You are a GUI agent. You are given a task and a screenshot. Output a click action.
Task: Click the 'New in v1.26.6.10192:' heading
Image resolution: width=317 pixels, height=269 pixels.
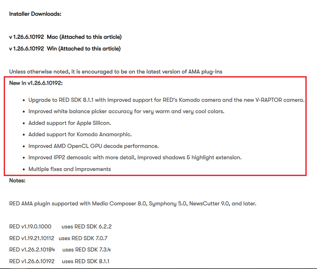(36, 83)
